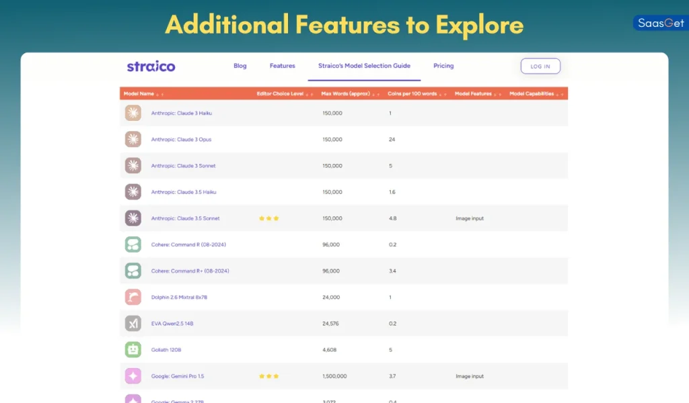Click the Dolphin 2.6 Mixtral icon
Screen dimensions: 689x403
pyautogui.click(x=133, y=298)
